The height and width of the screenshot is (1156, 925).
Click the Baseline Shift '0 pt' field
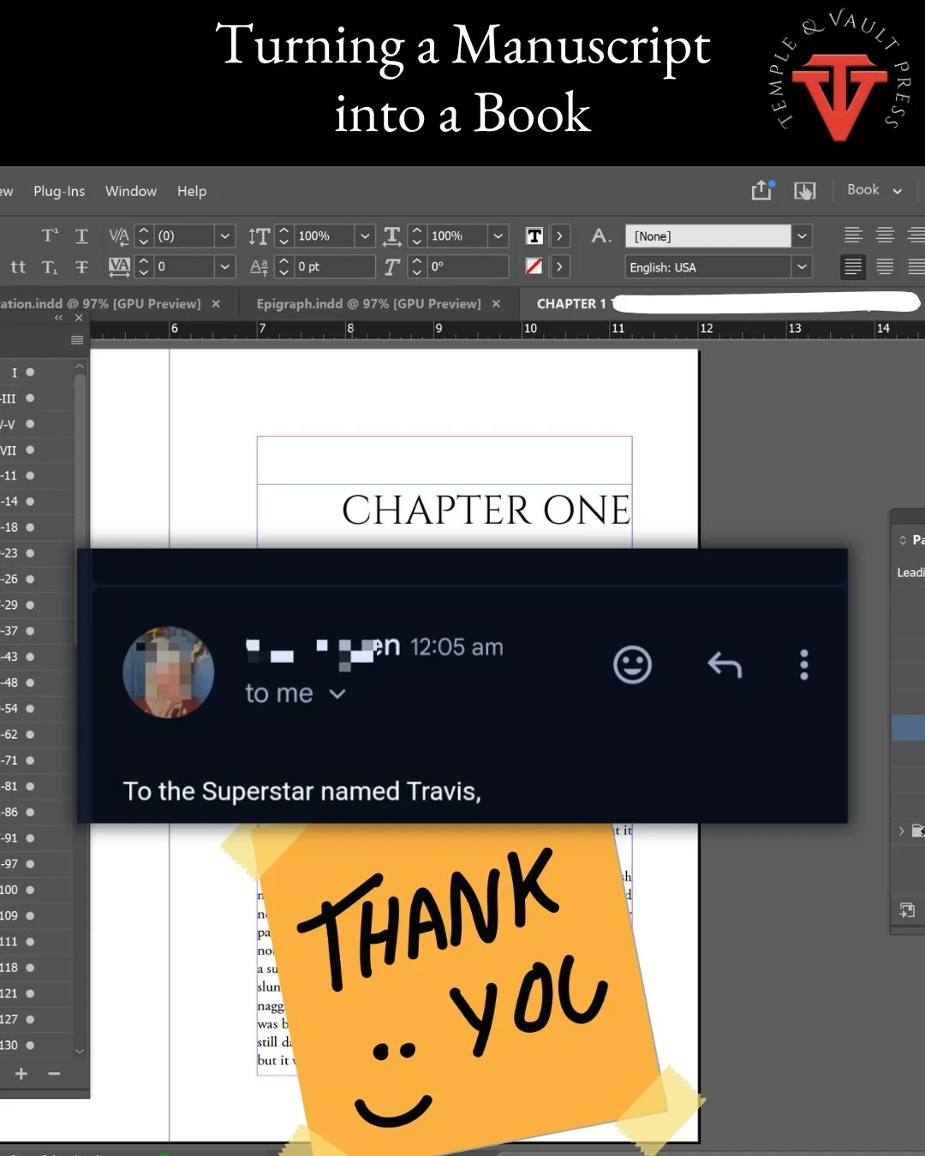click(335, 267)
